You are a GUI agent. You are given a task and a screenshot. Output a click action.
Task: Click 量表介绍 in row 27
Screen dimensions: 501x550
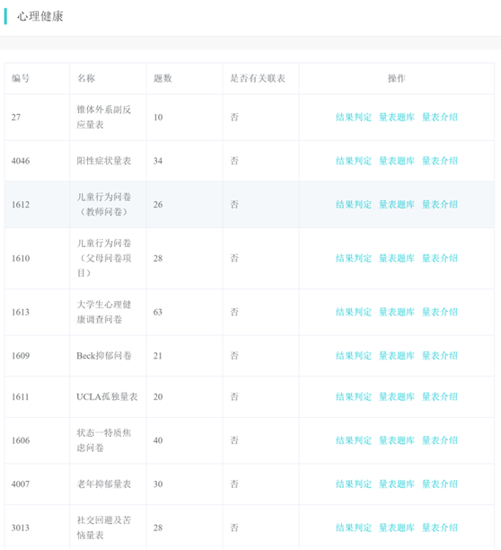click(x=440, y=117)
